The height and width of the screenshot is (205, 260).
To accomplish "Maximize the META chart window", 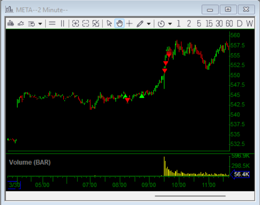I will (228, 9).
